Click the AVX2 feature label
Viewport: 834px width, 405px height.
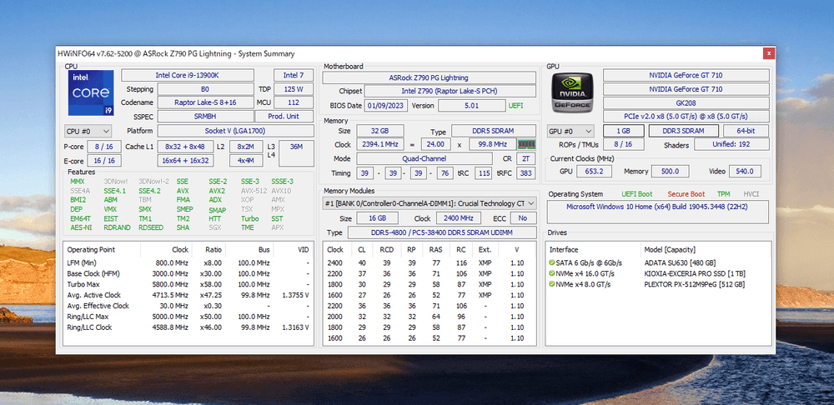(217, 191)
